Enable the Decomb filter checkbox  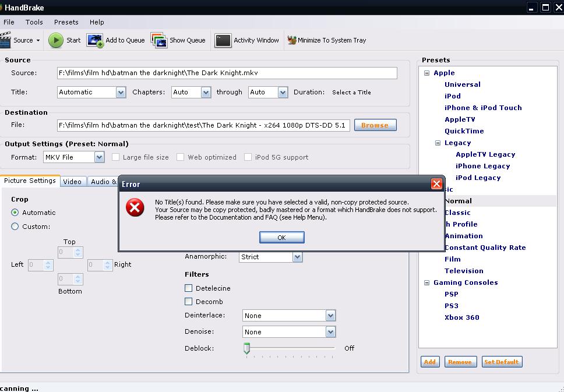click(x=188, y=301)
